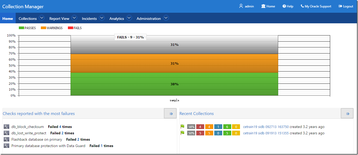Click green flag for cetrain19 sidb 092713 collection
The image size is (358, 155).
coord(182,127)
